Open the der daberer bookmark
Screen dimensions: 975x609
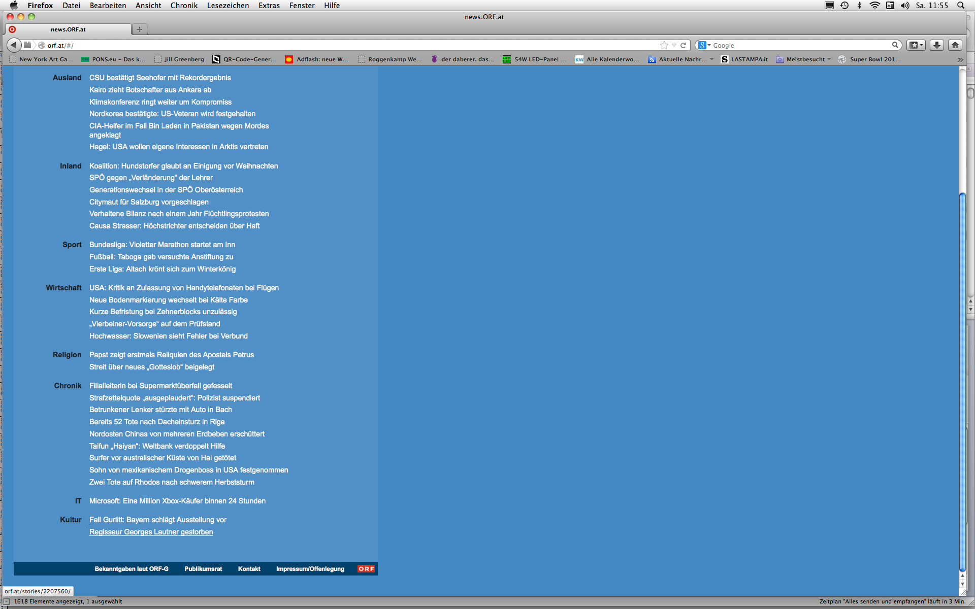tap(462, 59)
